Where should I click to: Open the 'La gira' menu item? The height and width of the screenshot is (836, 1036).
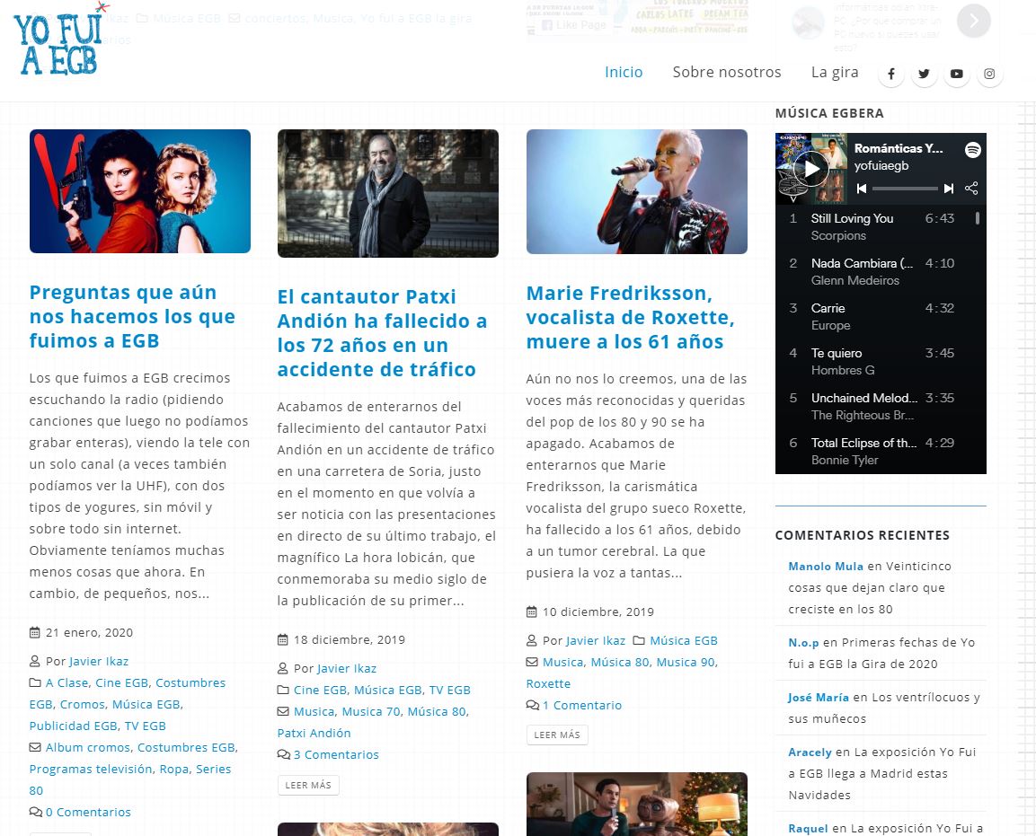point(835,72)
